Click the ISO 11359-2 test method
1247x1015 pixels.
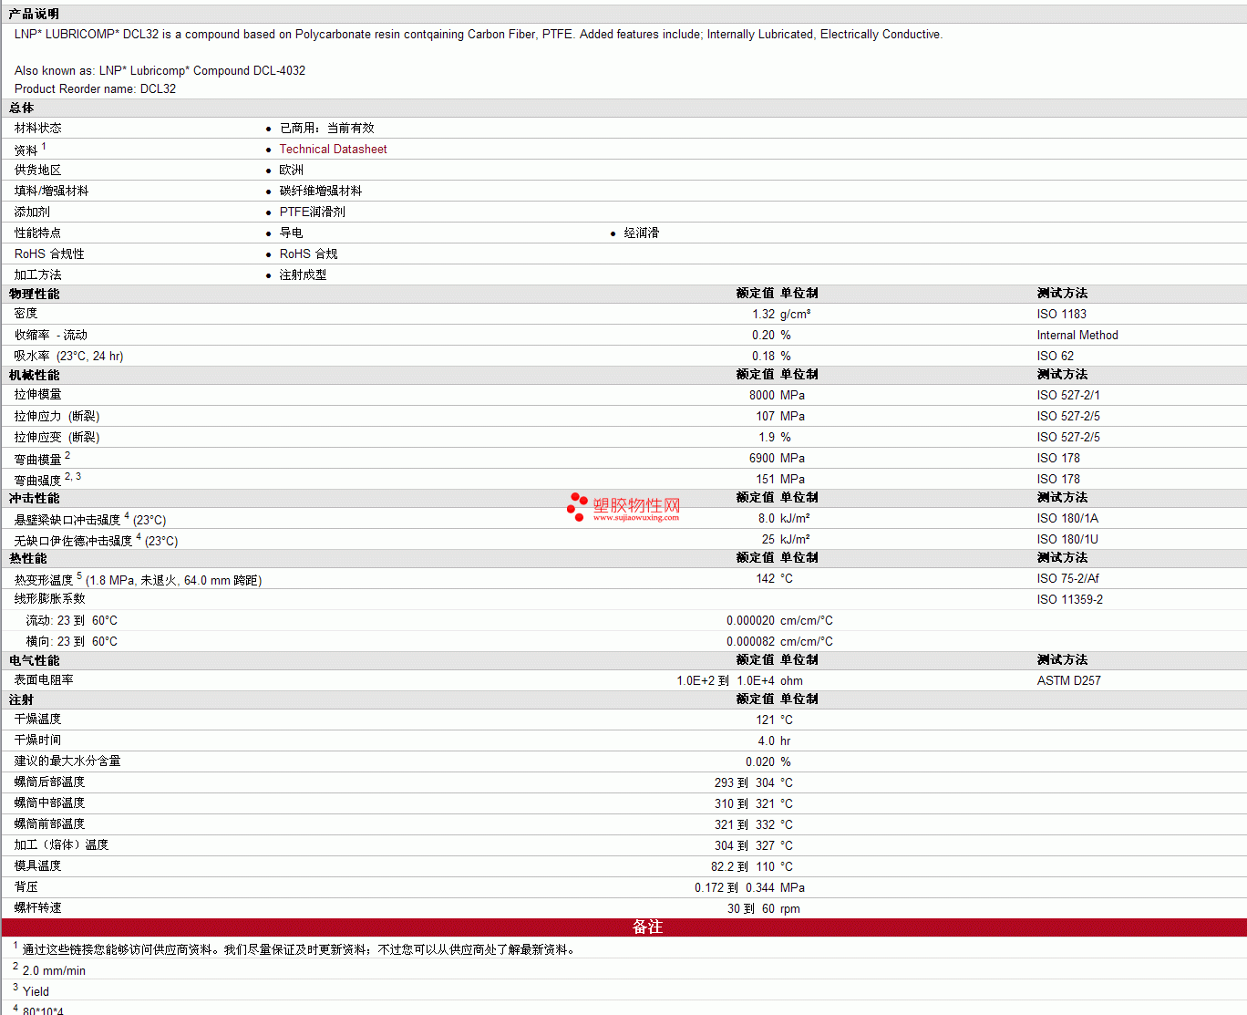1070,599
